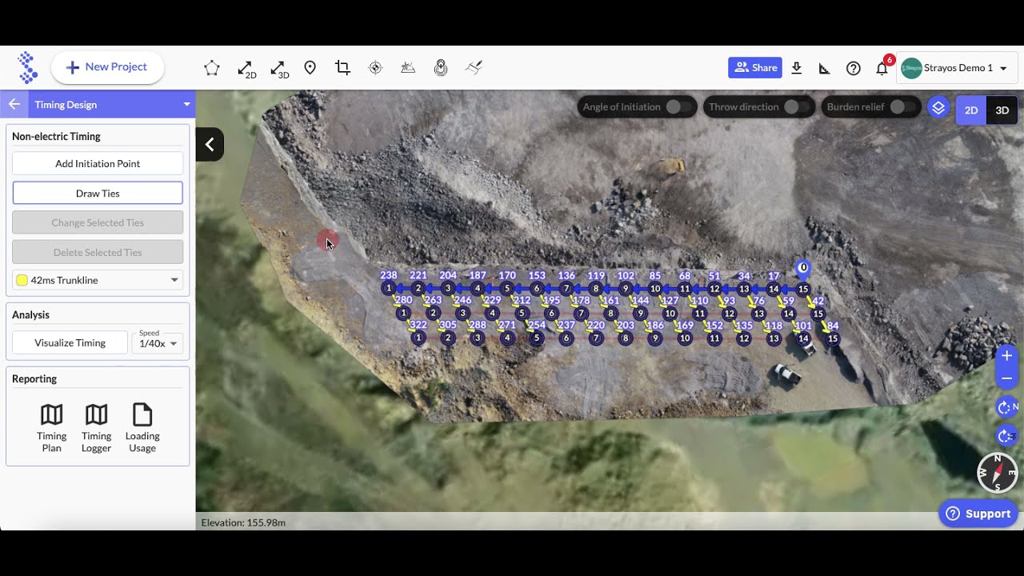Select the surface brush annotate tool
The image size is (1024, 576).
pos(474,68)
